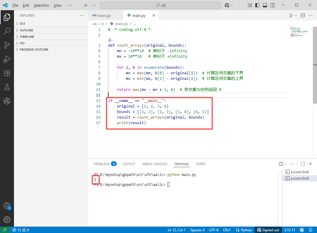Click CRLF end of line selector
The width and height of the screenshot is (317, 233).
(227, 230)
